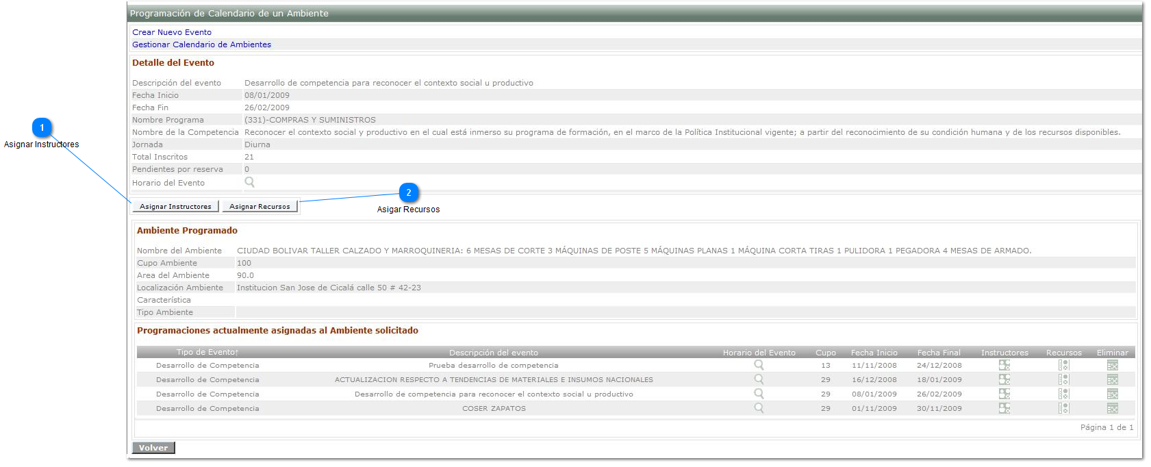Click the Página 1 de 1 pager text
The width and height of the screenshot is (1151, 467).
coord(1107,427)
